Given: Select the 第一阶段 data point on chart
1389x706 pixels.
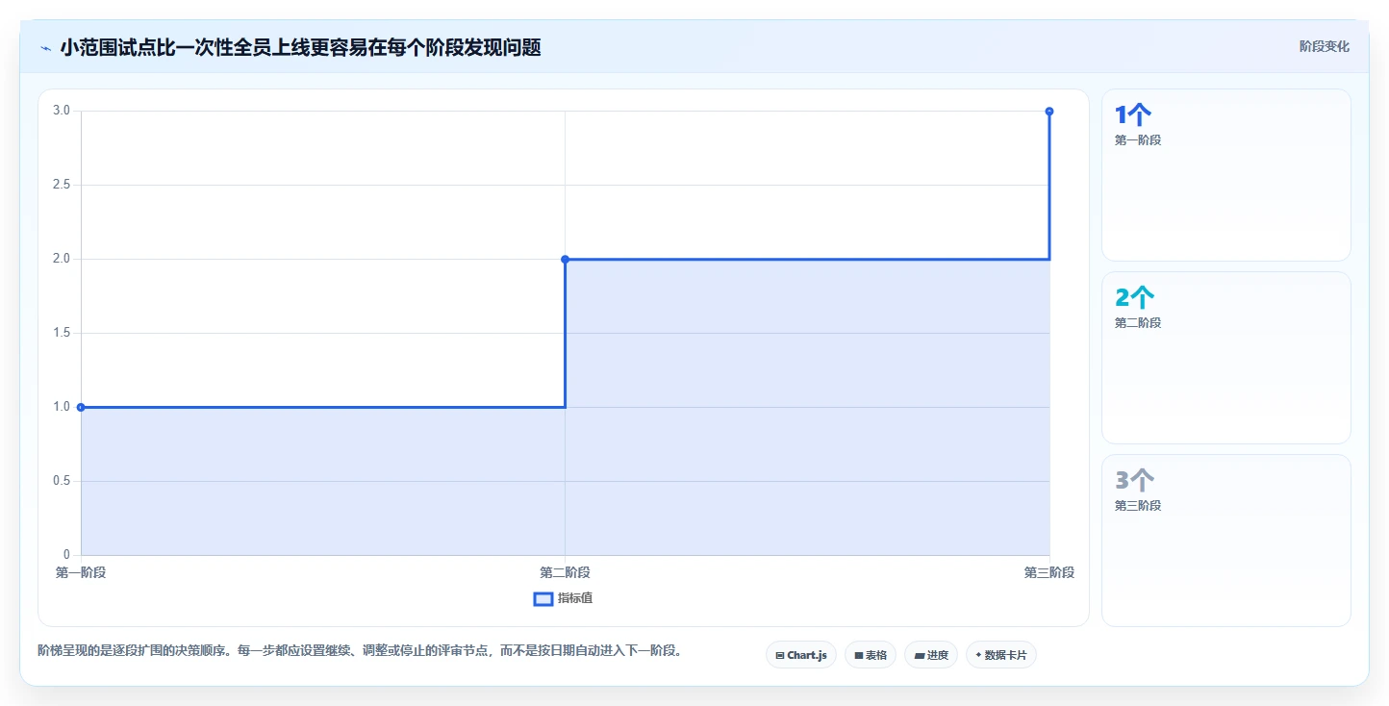Looking at the screenshot, I should coord(81,407).
